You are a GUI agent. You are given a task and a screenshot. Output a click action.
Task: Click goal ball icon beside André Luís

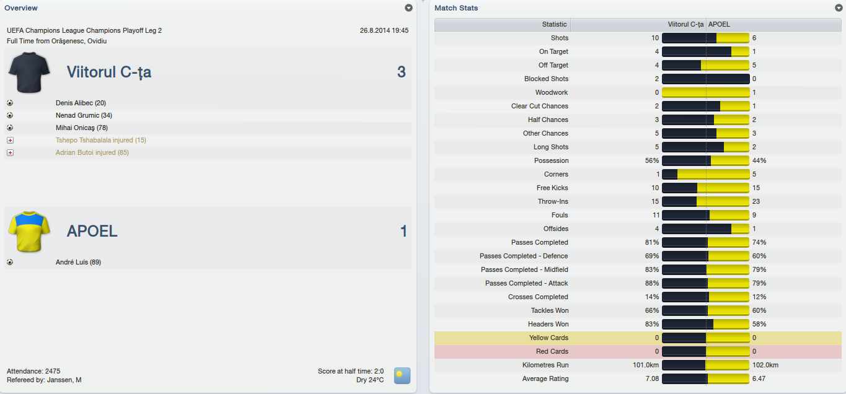[10, 262]
